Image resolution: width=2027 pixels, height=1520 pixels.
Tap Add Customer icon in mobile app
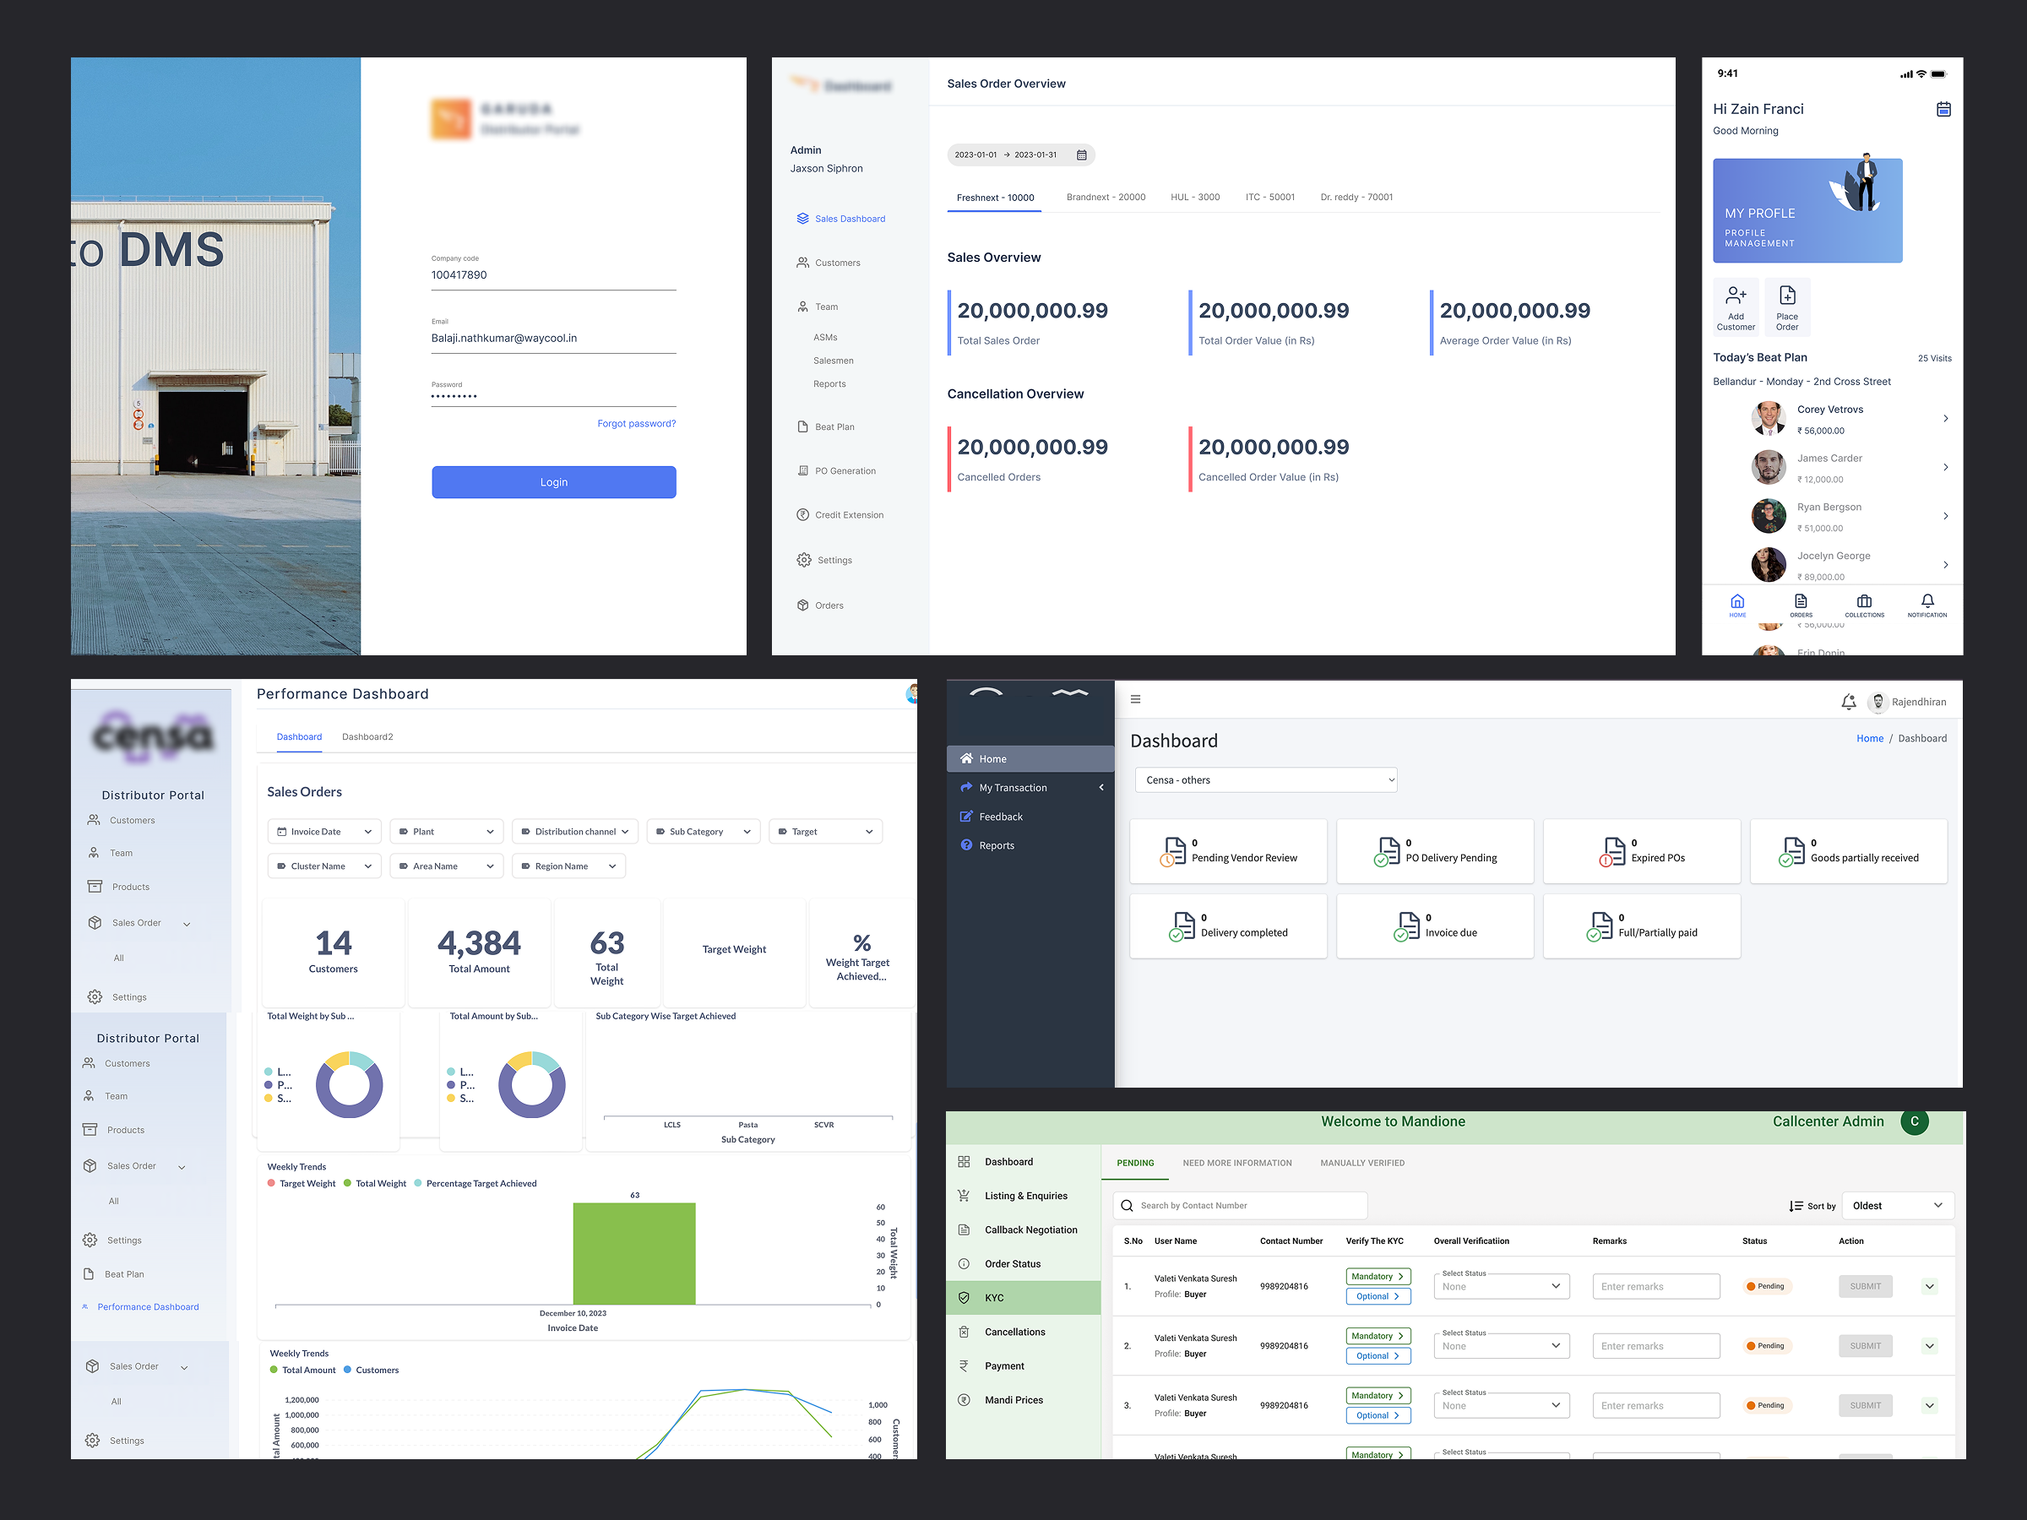click(x=1736, y=308)
